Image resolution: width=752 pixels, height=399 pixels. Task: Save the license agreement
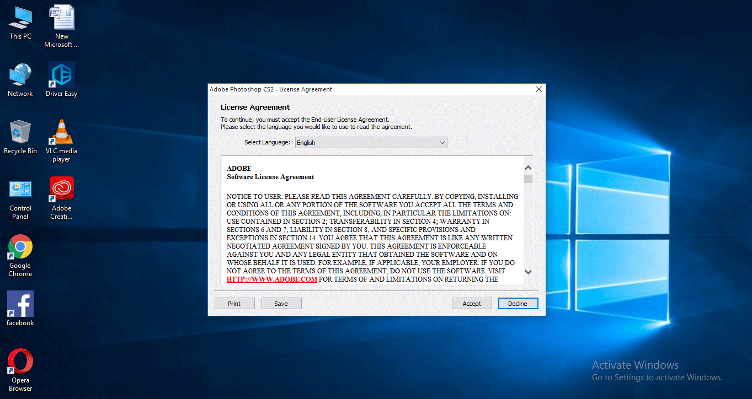[281, 303]
